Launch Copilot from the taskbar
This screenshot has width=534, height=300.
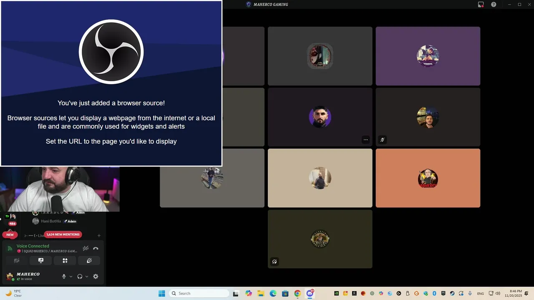pyautogui.click(x=249, y=293)
